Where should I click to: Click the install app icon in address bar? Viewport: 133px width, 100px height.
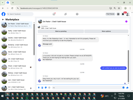pyautogui.click(x=110, y=8)
